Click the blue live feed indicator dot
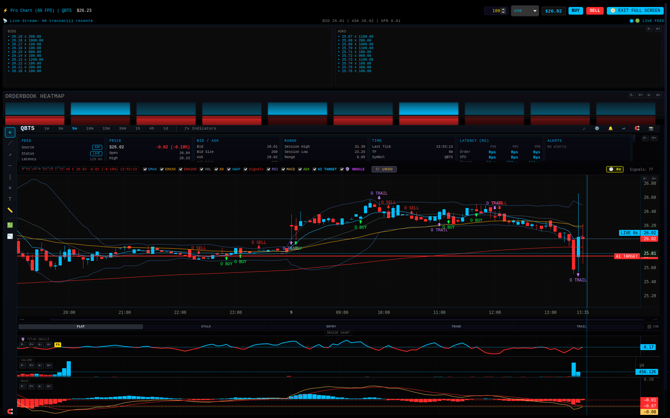Screen dimensions: 670x418 [x=631, y=21]
